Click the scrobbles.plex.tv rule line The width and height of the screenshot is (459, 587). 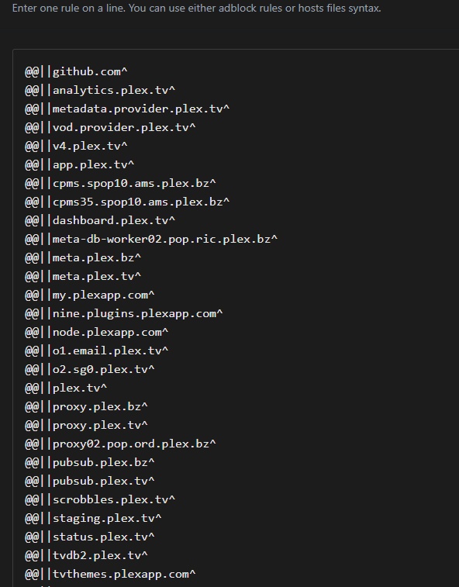[100, 500]
